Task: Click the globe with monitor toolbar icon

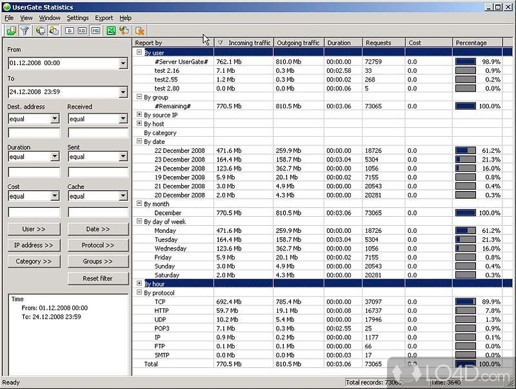Action: tap(41, 30)
